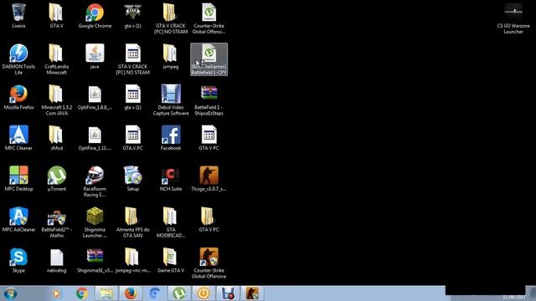536x301 pixels.
Task: Select the BattleField2 - Atalho shortcut
Action: [56, 223]
